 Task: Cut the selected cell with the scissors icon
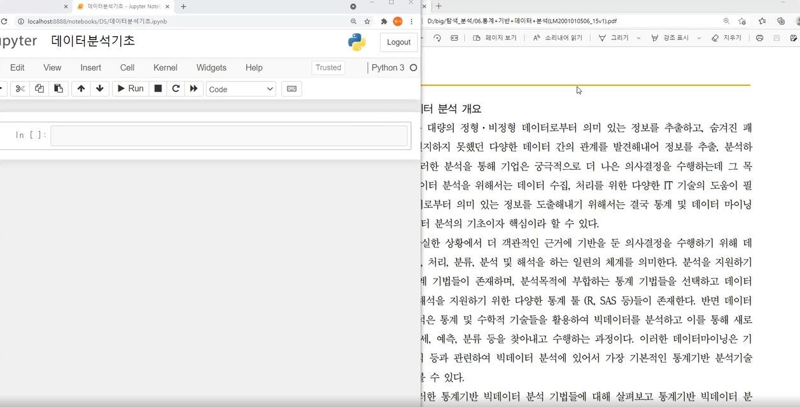tap(20, 89)
